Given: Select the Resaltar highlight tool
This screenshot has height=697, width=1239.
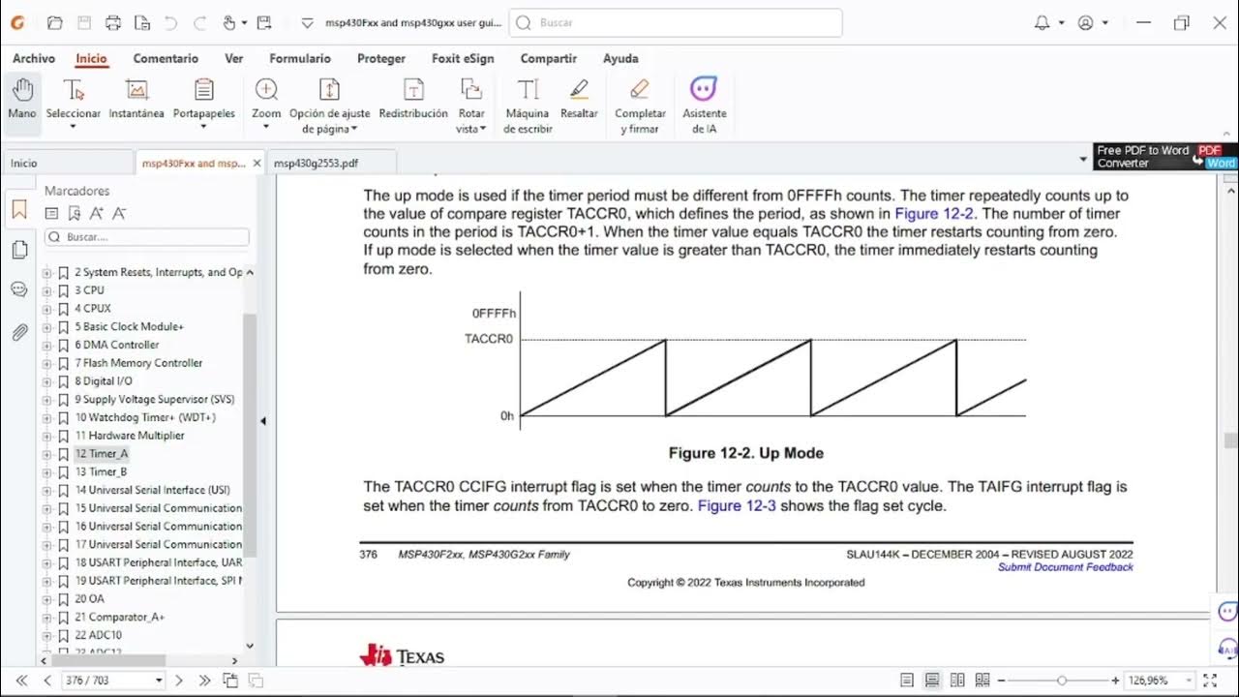Looking at the screenshot, I should pos(579,100).
